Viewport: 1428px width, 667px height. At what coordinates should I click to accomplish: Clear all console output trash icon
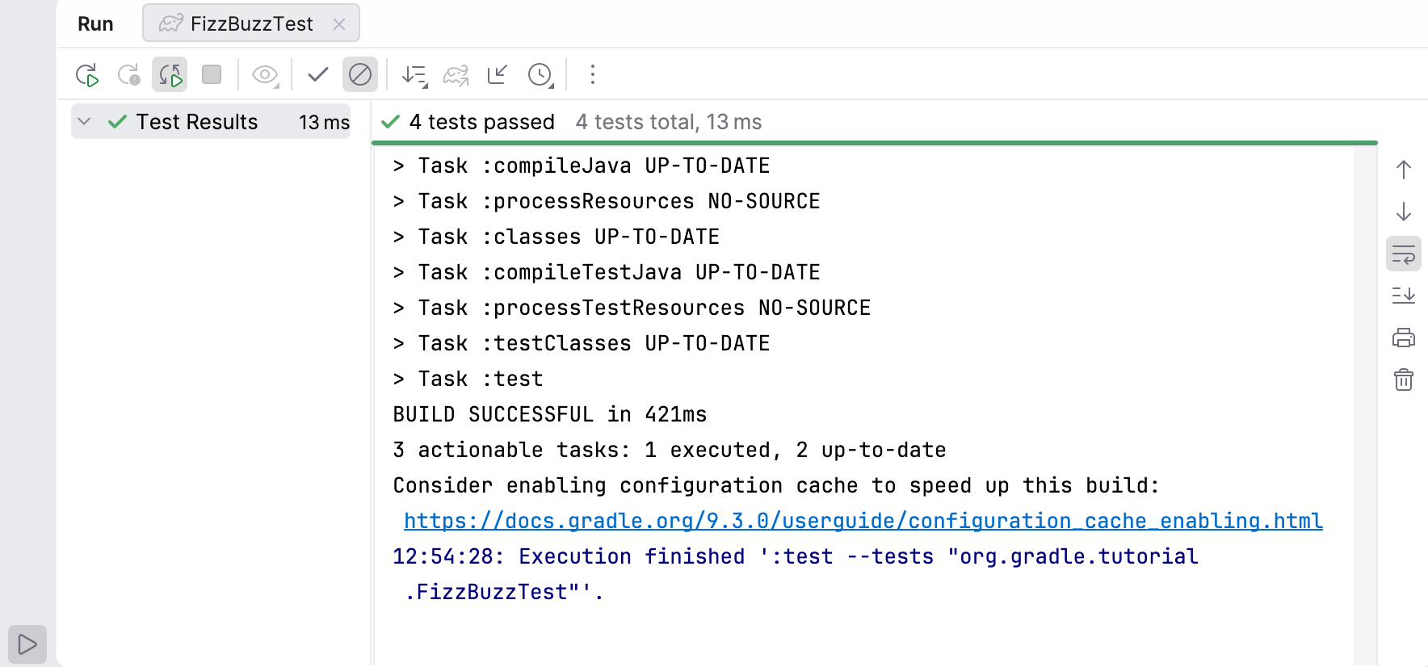[x=1404, y=380]
